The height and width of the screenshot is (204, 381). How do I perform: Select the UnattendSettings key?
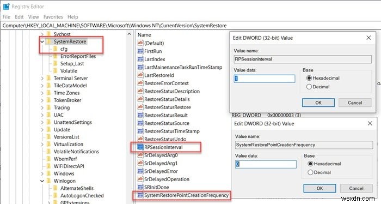coord(72,122)
